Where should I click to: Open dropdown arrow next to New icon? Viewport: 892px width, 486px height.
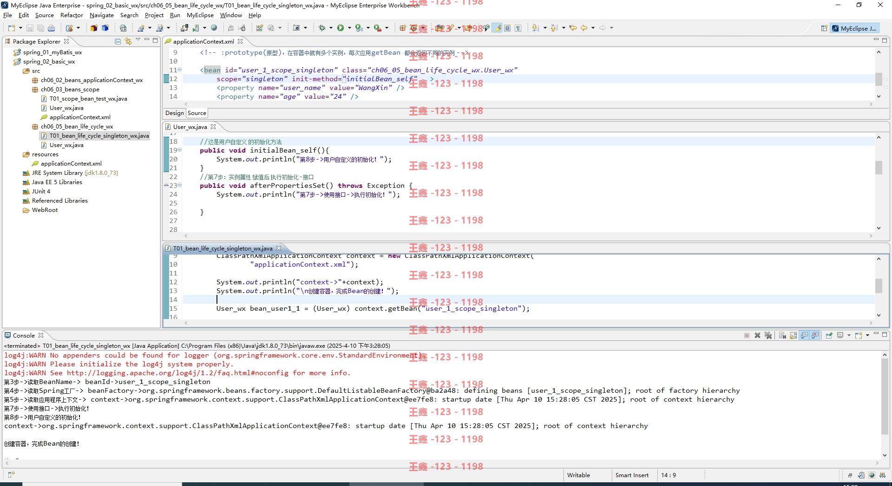click(20, 28)
